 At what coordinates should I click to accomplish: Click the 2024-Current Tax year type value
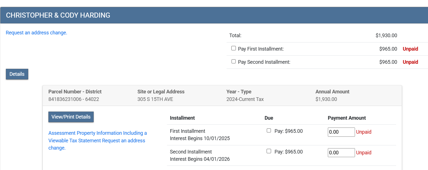click(245, 99)
